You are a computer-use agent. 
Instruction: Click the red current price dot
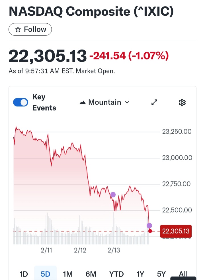pyautogui.click(x=150, y=231)
